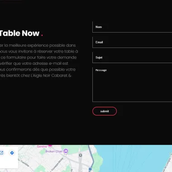Select the white map info card
The width and height of the screenshot is (172, 172).
[9, 158]
